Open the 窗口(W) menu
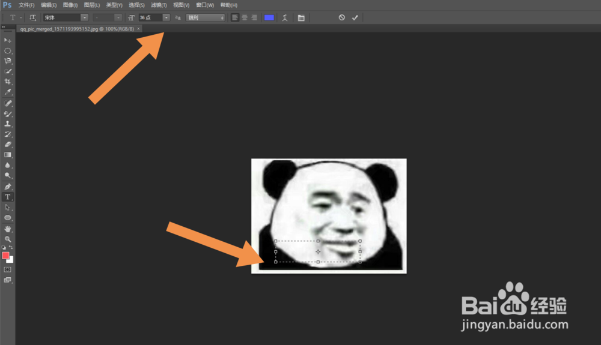 tap(205, 5)
